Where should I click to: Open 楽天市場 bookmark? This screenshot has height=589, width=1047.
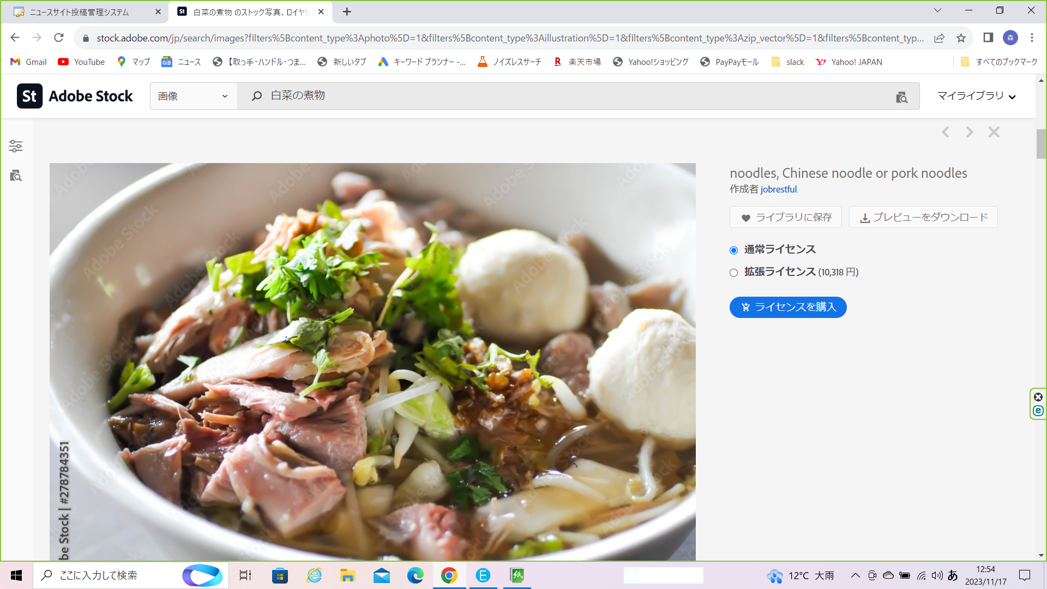(x=577, y=62)
